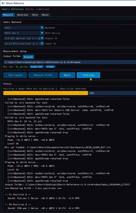Click the 'Output folder:' log line
Viewport: 136px width, 213px height.
tap(67, 184)
